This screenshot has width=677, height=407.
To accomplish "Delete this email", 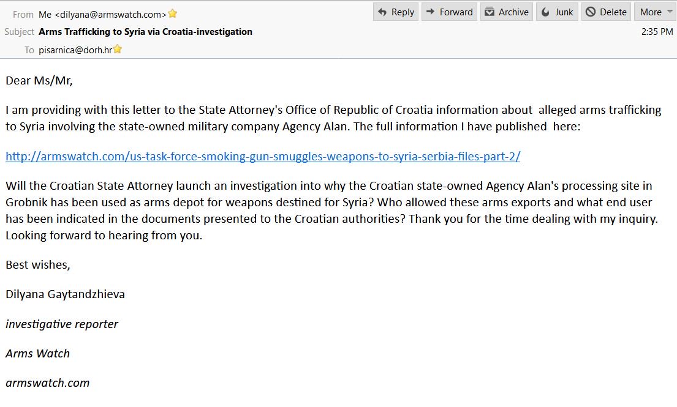I will click(x=605, y=12).
